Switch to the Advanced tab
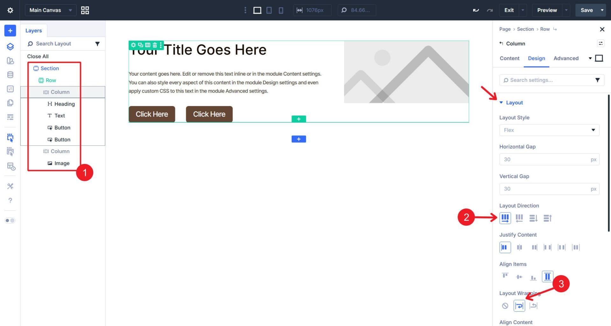Viewport: 611px width, 326px height. [x=566, y=58]
